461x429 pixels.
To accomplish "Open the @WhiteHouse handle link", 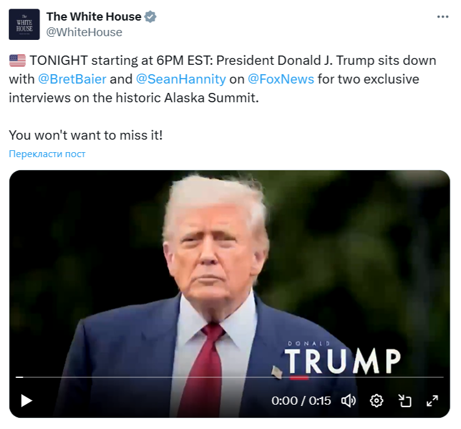I will (x=84, y=32).
